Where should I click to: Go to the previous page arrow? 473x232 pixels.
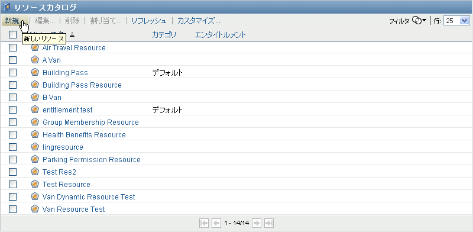pyautogui.click(x=216, y=223)
